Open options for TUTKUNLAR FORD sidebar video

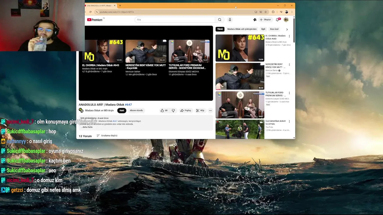coord(289,93)
